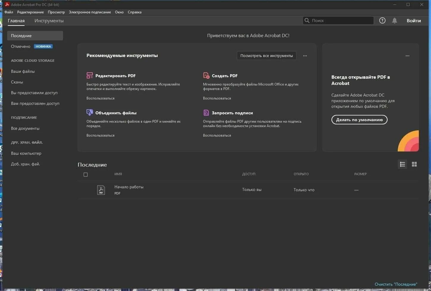Open the more options dots in default app card

[x=408, y=56]
